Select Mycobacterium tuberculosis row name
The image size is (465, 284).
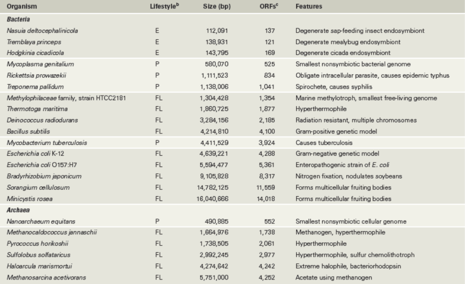47,143
